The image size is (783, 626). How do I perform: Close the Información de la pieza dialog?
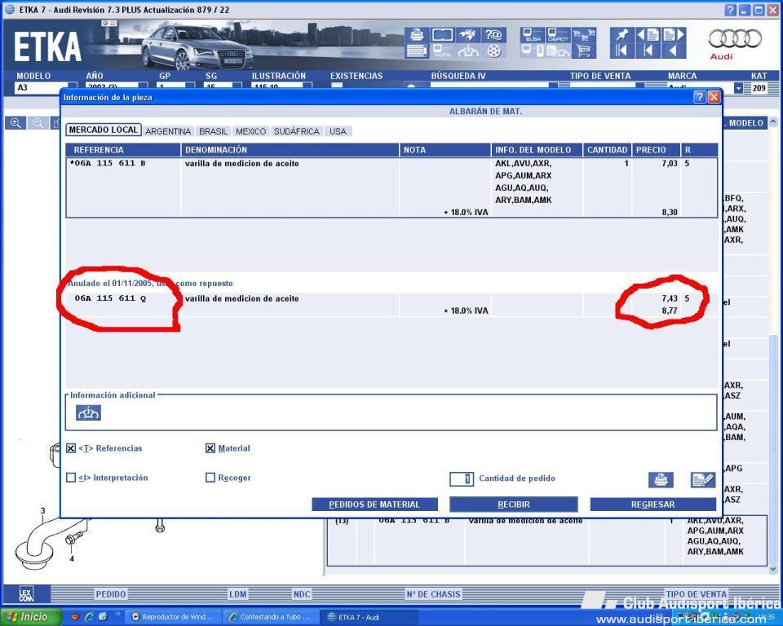click(x=714, y=97)
